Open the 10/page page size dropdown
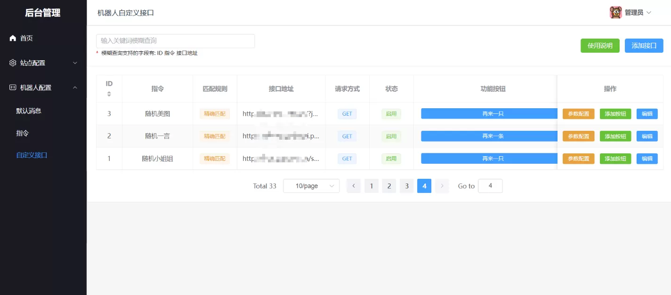 tap(311, 186)
